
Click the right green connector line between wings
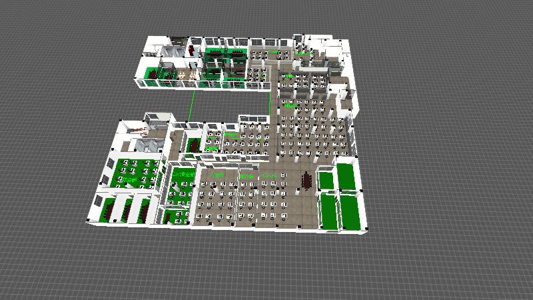270,102
